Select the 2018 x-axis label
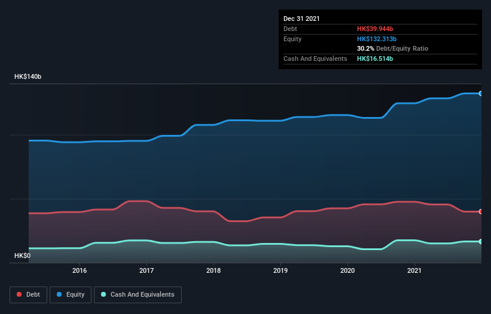This screenshot has height=314, width=491. pyautogui.click(x=214, y=270)
